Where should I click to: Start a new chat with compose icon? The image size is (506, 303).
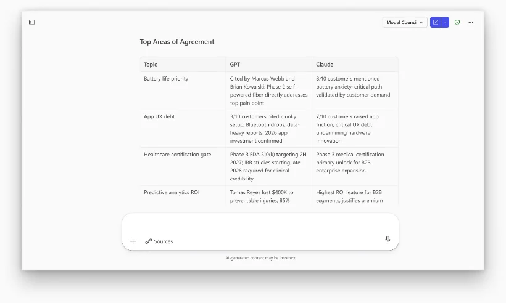click(x=436, y=22)
